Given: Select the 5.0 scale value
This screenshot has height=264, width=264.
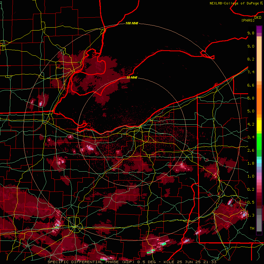Looking at the screenshot, I should click(x=251, y=111).
